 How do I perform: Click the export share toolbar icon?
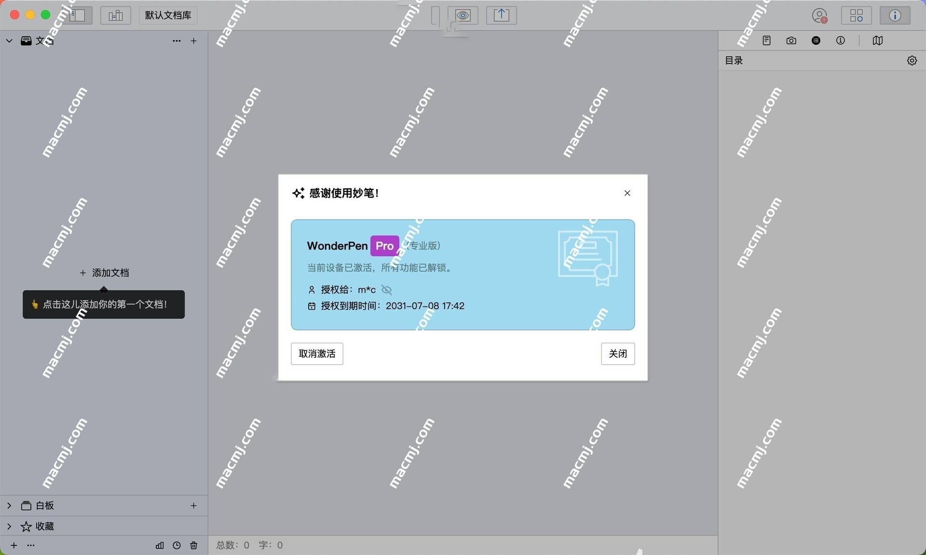click(502, 15)
